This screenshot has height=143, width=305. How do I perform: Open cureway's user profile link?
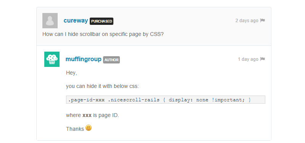76,21
